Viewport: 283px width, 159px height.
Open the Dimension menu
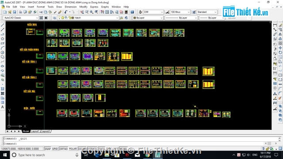tap(71, 7)
